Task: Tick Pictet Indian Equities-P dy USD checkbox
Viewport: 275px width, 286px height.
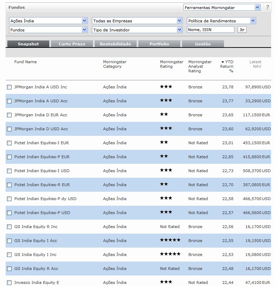Action: [x=9, y=199]
